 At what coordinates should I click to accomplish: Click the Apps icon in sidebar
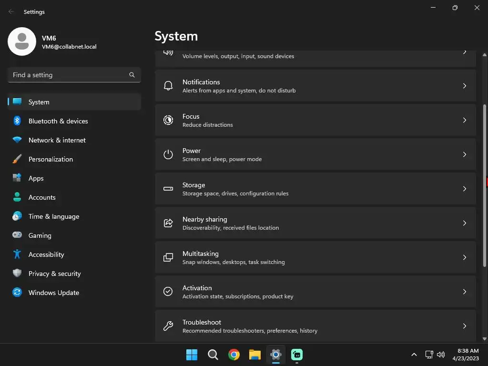coord(17,178)
